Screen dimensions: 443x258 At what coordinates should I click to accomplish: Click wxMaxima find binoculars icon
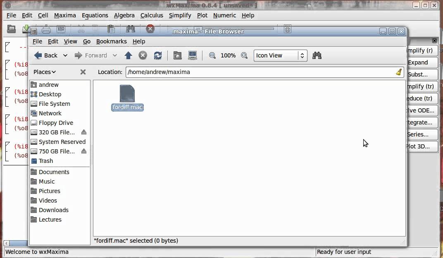click(130, 29)
